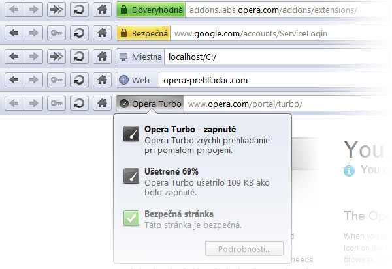Image resolution: width=392 pixels, height=269 pixels.
Task: Open the Miestna local badge
Action: [x=140, y=57]
